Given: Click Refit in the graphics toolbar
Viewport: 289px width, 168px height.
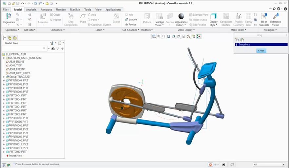Looking at the screenshot, I should pos(154,36).
